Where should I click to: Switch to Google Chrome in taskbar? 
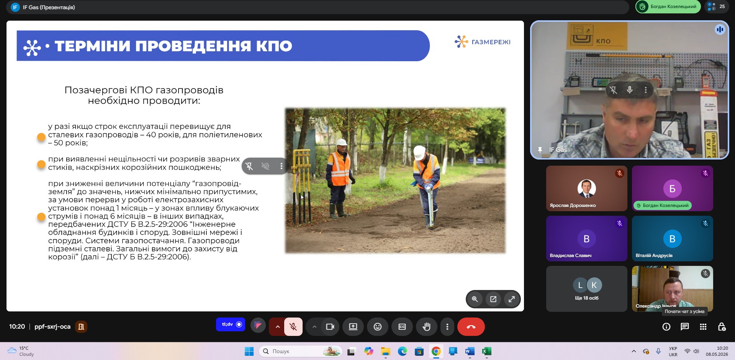(x=436, y=351)
